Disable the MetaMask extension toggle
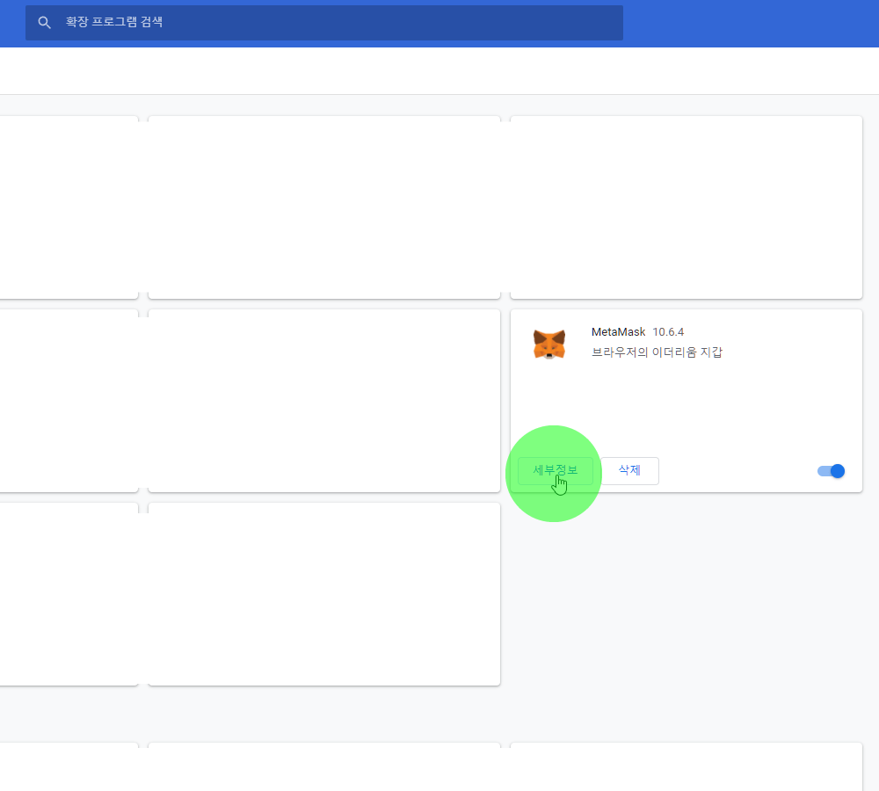Screen dimensions: 879x791 click(831, 471)
